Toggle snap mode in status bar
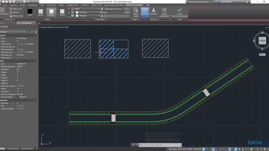269x151 pixels. pos(207,149)
